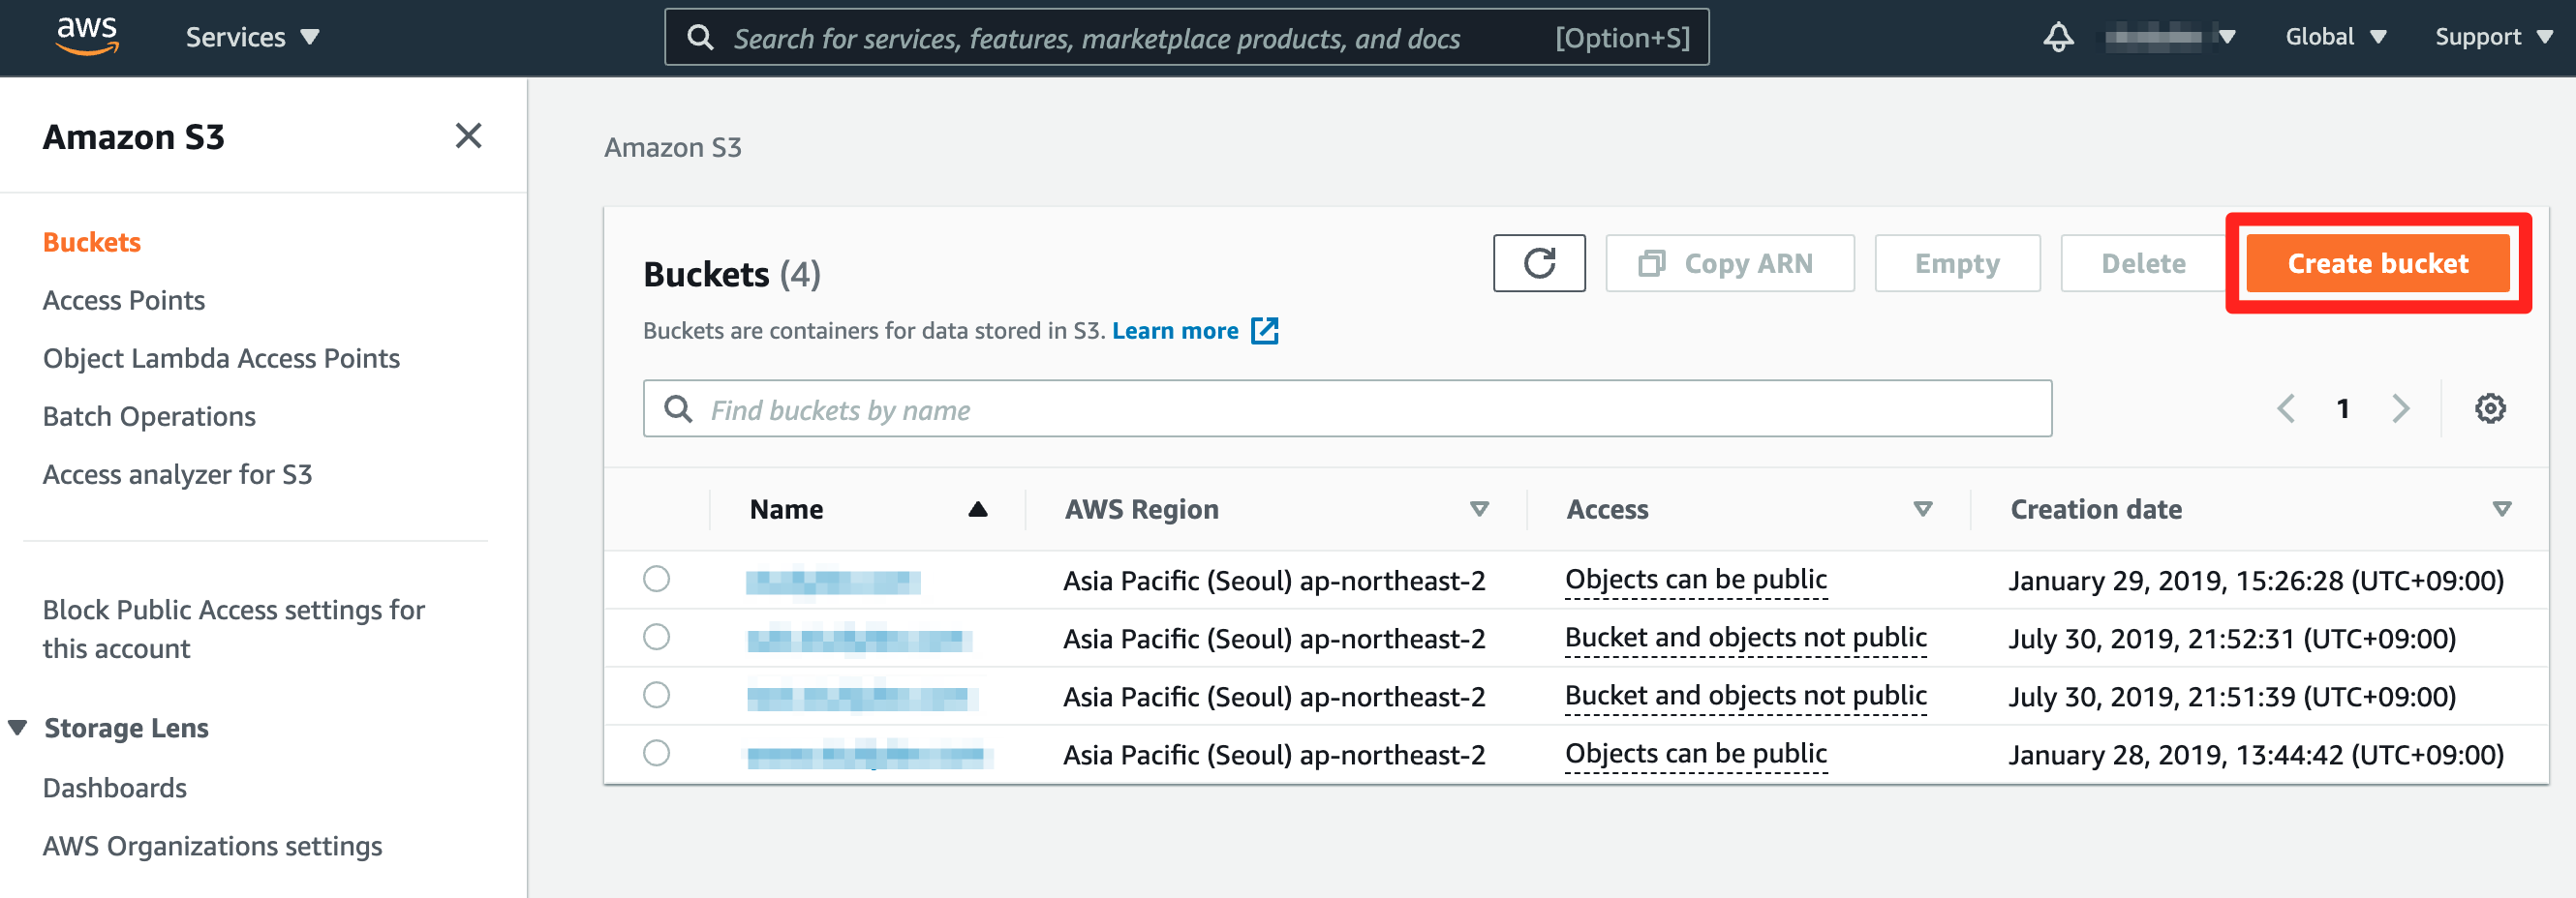2576x898 pixels.
Task: Click 'Objects can be public' in first row
Action: [x=1696, y=581]
